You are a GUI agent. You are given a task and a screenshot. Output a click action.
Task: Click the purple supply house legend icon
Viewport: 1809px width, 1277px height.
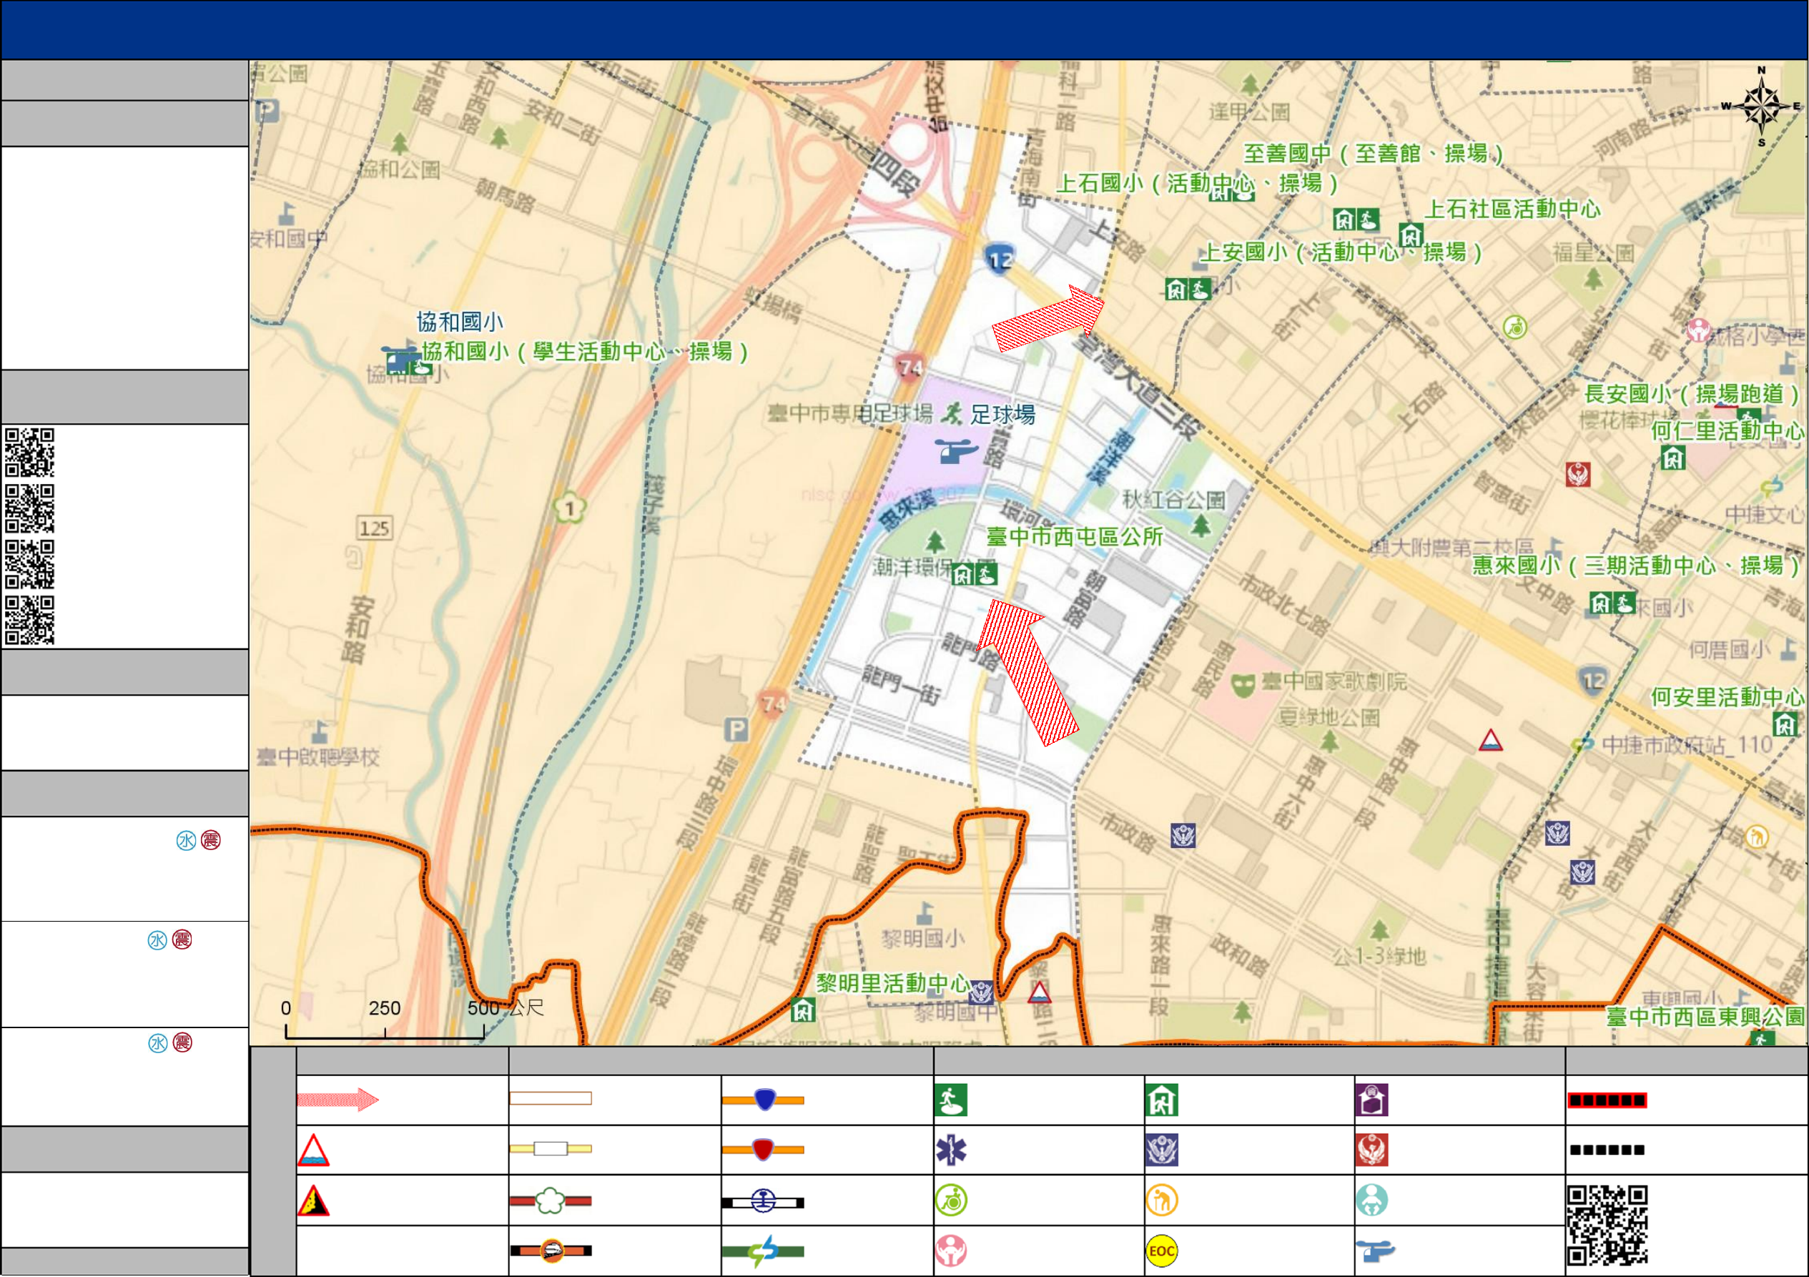click(x=1371, y=1100)
